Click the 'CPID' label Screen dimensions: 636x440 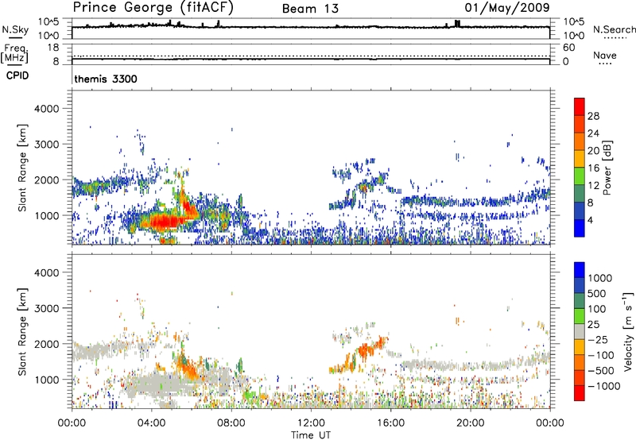click(x=17, y=75)
